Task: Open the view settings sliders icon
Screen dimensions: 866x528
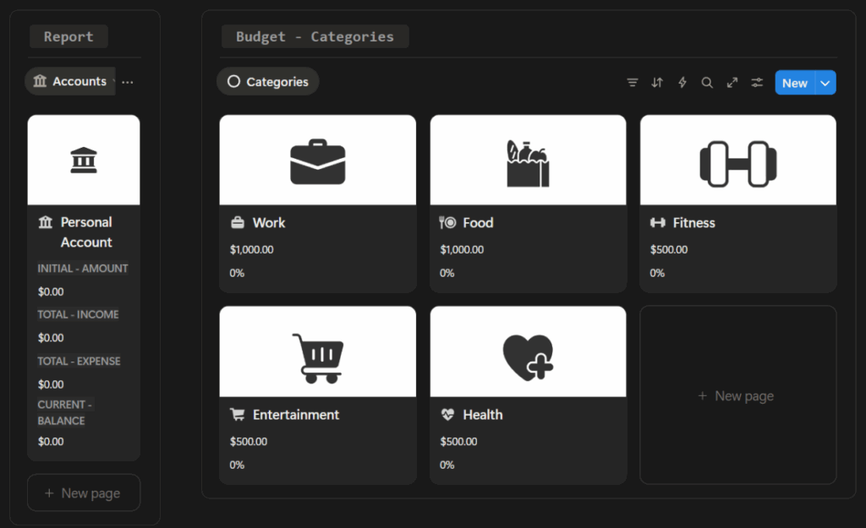Action: pos(757,83)
